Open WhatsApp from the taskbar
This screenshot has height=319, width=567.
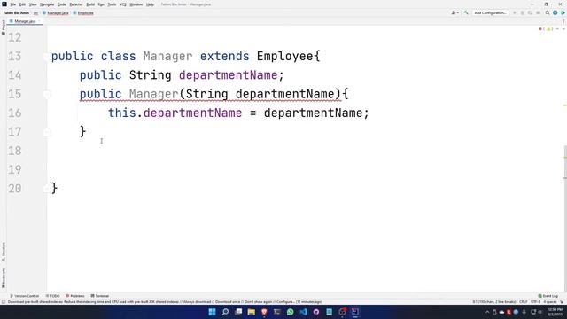(290, 312)
